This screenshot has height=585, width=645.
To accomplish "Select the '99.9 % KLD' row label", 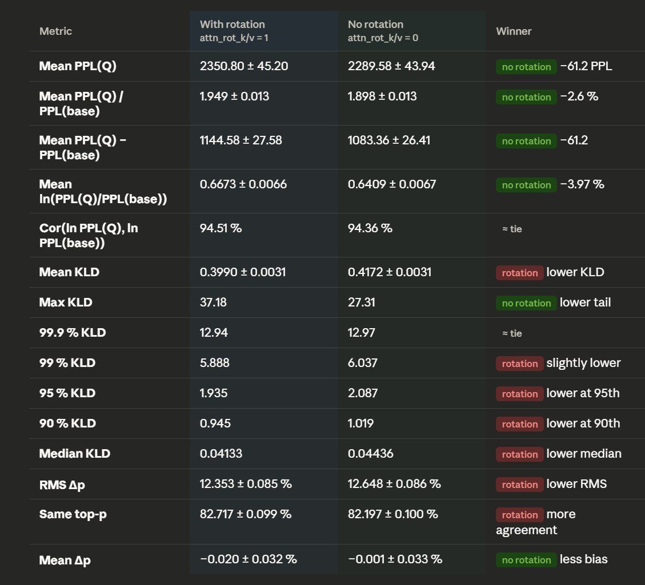I will click(73, 333).
